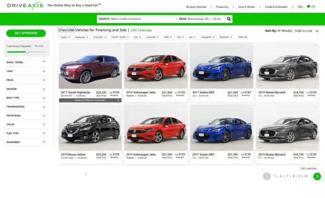Remove the Highlander filter chip
This screenshot has width=325, height=198.
pyautogui.click(x=87, y=37)
